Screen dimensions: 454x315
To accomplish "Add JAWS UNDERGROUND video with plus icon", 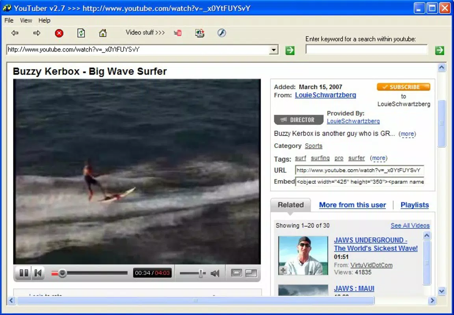I will point(283,271).
